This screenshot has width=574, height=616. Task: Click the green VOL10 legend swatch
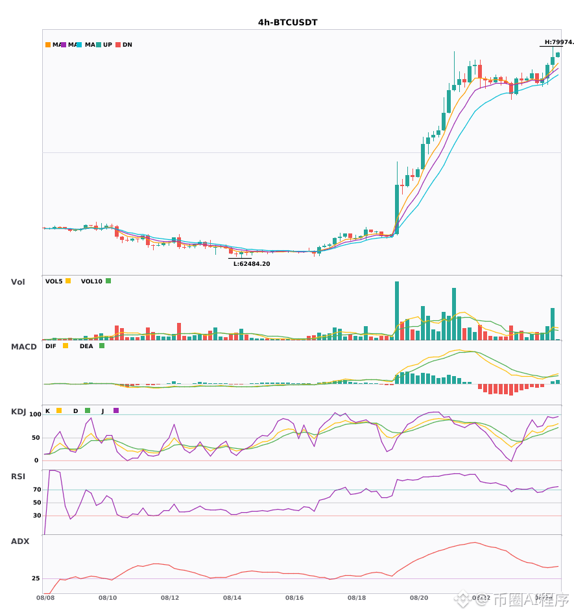tap(108, 281)
